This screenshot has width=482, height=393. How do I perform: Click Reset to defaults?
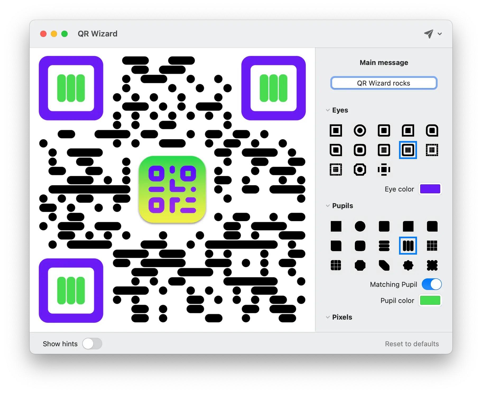(412, 344)
